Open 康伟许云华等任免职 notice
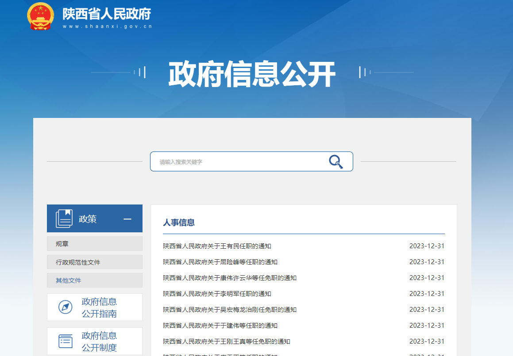 pyautogui.click(x=229, y=278)
